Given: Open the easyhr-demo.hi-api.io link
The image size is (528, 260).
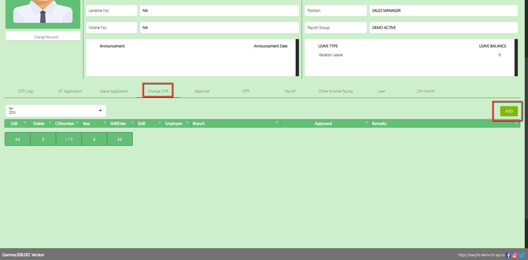Looking at the screenshot, I should coord(481,255).
